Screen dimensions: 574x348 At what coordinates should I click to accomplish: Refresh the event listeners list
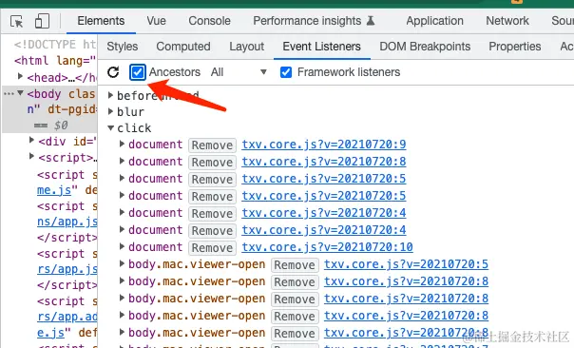click(113, 72)
